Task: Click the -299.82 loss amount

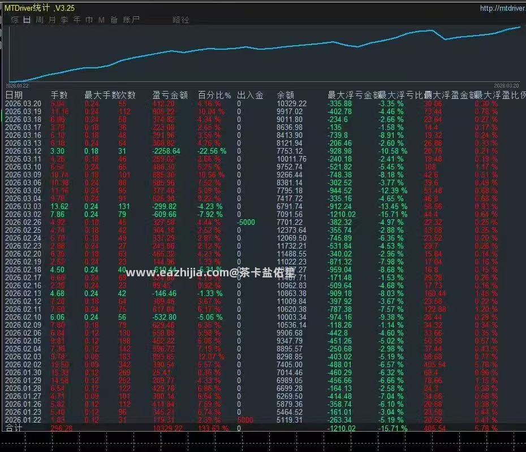Action: [x=164, y=206]
